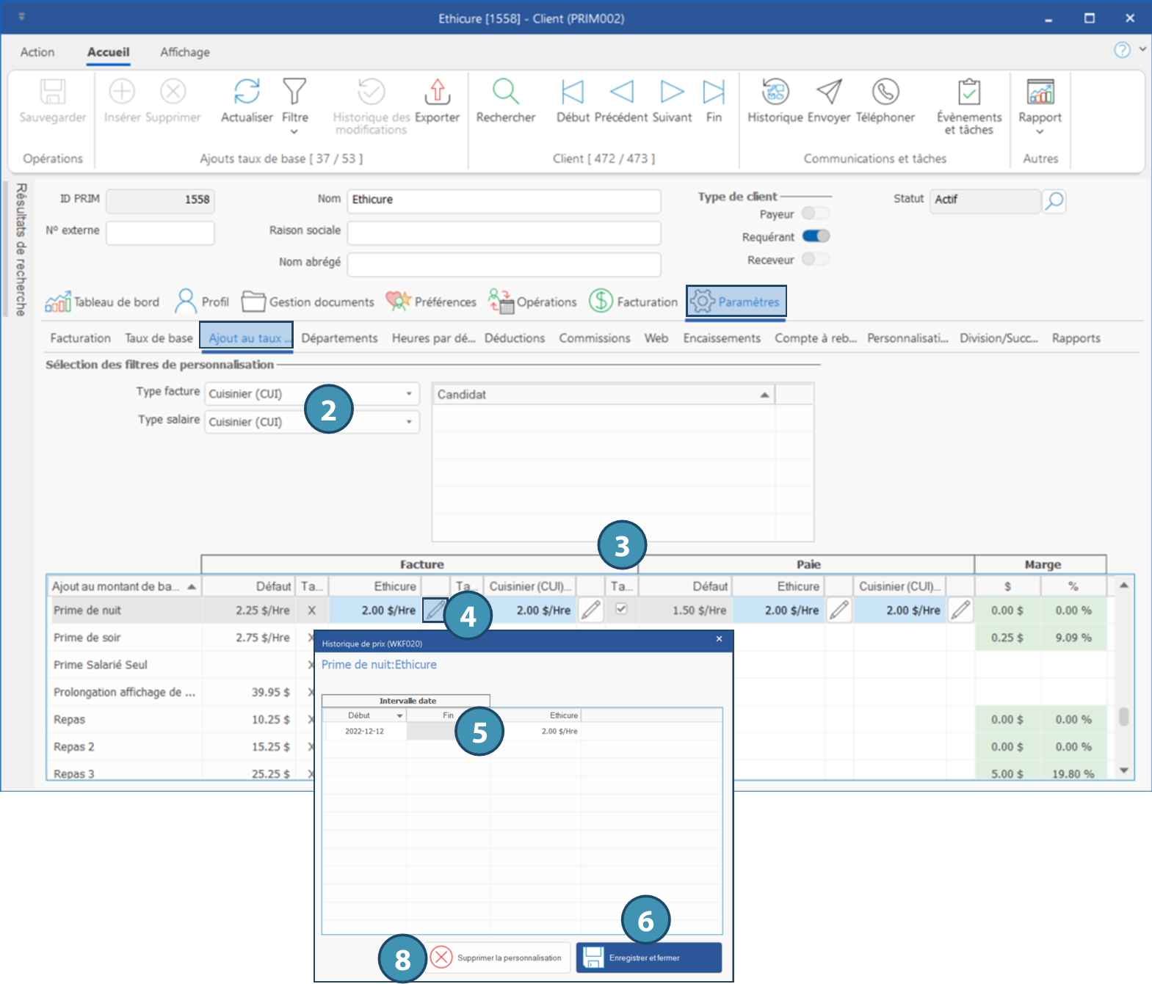Enable the Payeur toggle
1152x984 pixels.
tap(815, 214)
